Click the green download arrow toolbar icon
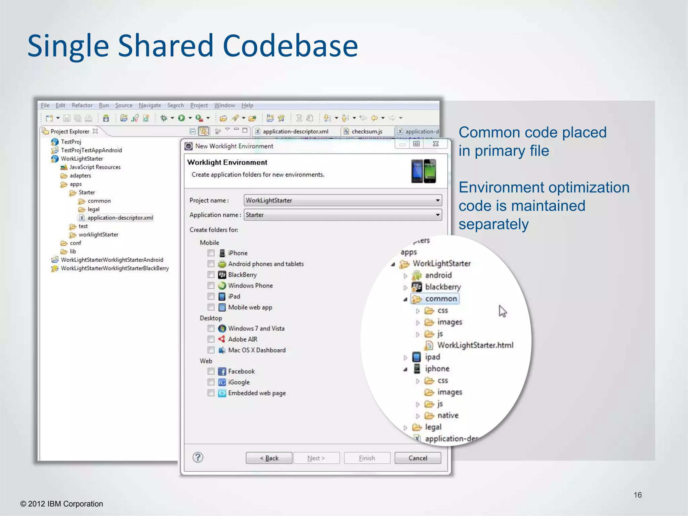 tap(106, 118)
